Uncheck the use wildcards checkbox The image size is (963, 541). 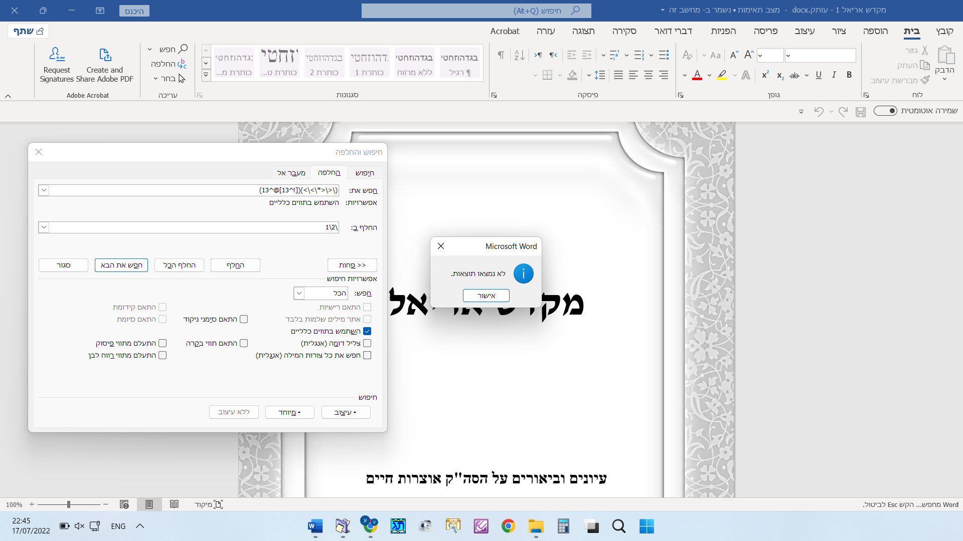pos(367,331)
